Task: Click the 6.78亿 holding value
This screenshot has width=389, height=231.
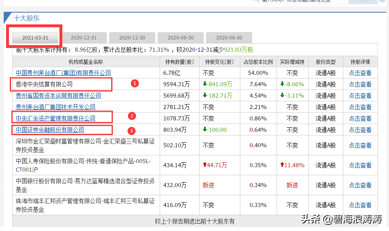Action: pos(171,73)
